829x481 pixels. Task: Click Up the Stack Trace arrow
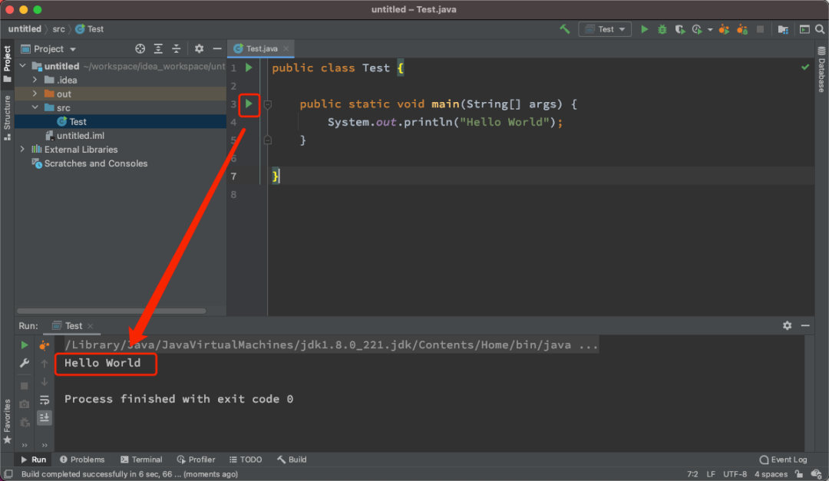point(45,363)
